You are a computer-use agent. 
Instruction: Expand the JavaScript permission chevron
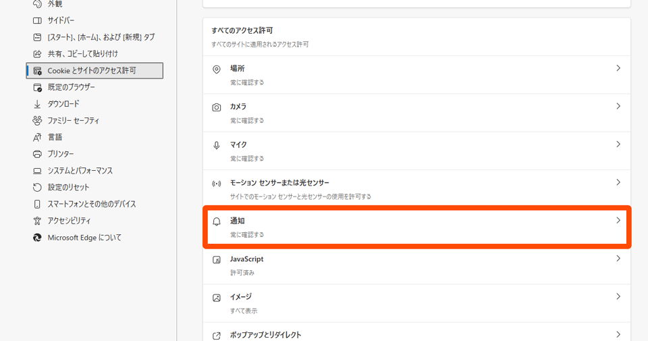618,259
